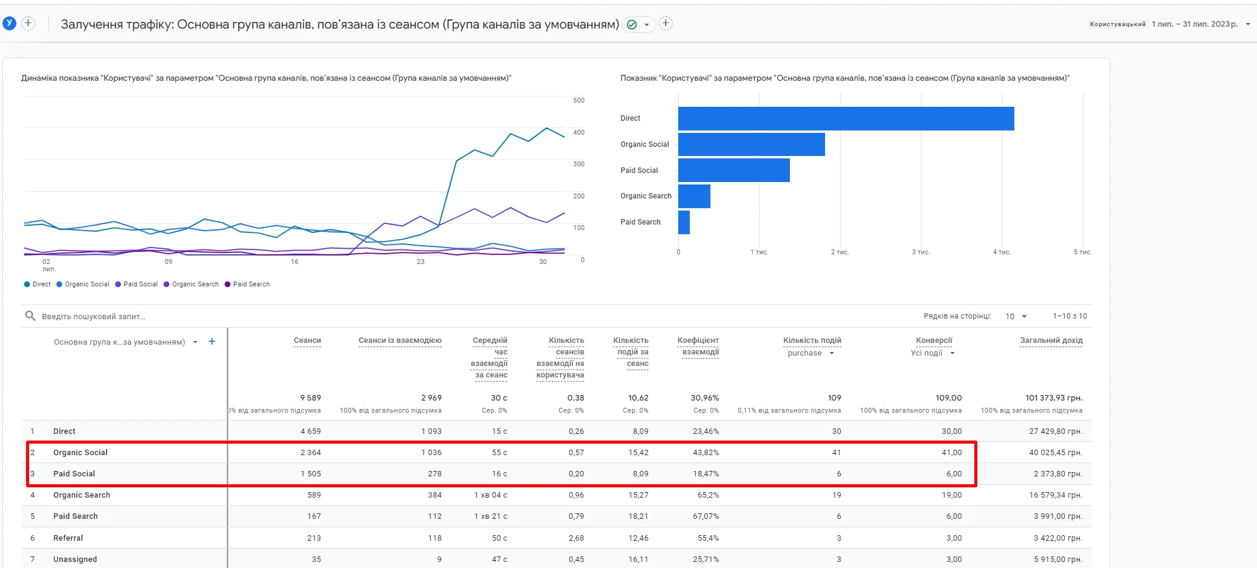1257x568 pixels.
Task: Click the date range dropdown arrow
Action: pyautogui.click(x=1248, y=24)
